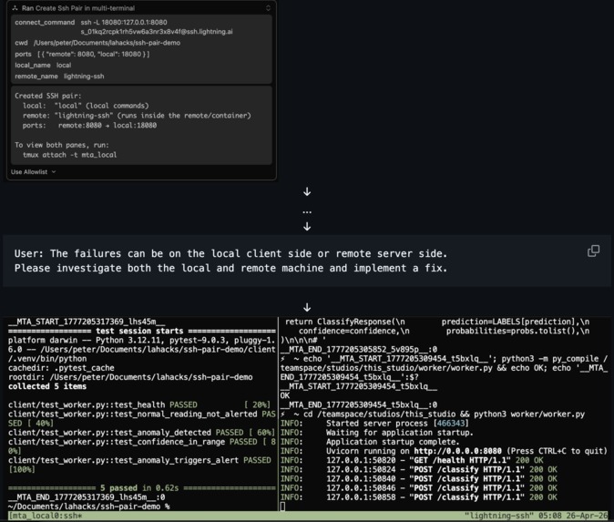Click 'ports: remote:8080 → local:18080' line
Image resolution: width=614 pixels, height=522 pixels.
coord(89,126)
